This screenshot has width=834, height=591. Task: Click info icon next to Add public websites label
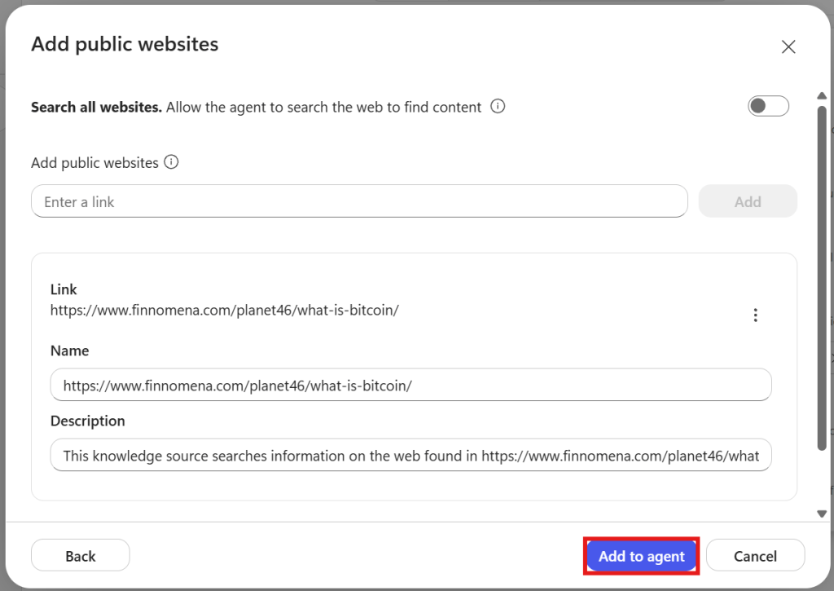point(171,162)
